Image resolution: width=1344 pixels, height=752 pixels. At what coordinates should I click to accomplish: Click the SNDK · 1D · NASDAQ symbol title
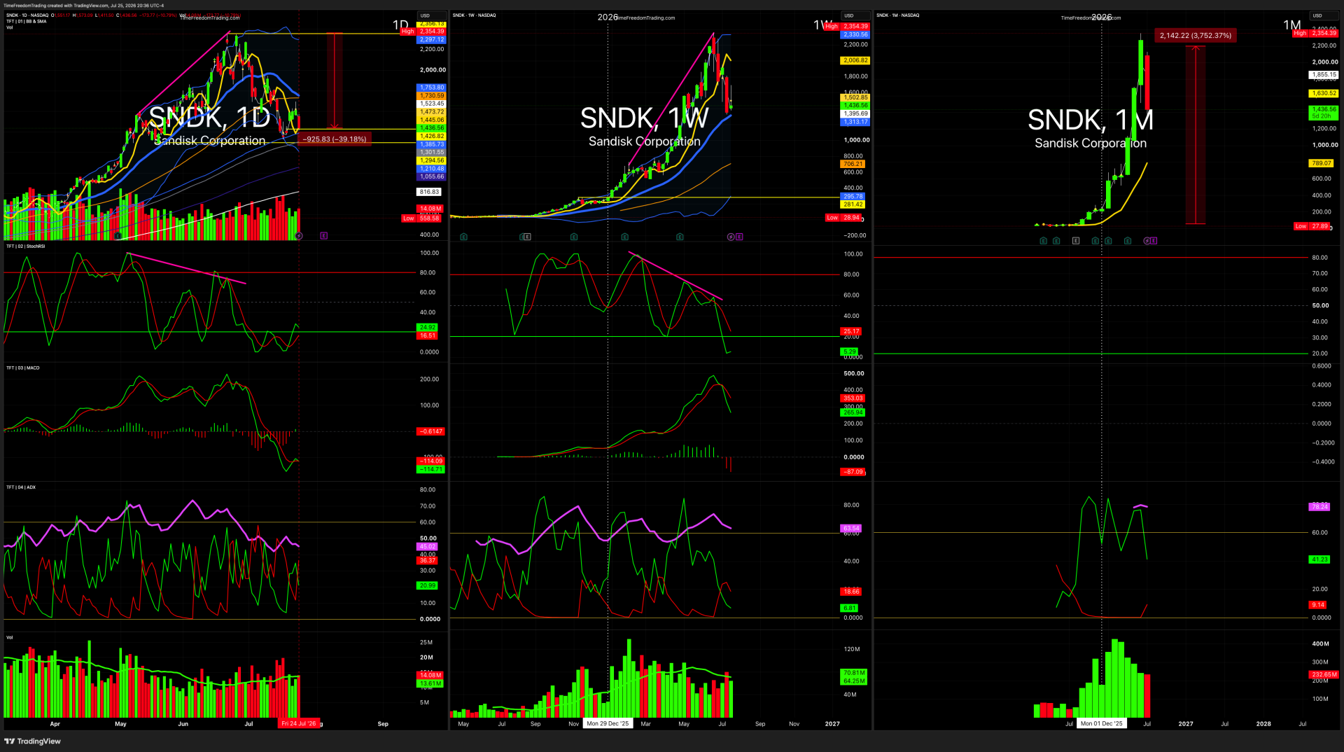point(27,15)
